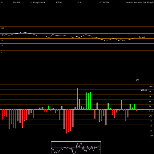Click the RSI axis label 70

(2, 35)
